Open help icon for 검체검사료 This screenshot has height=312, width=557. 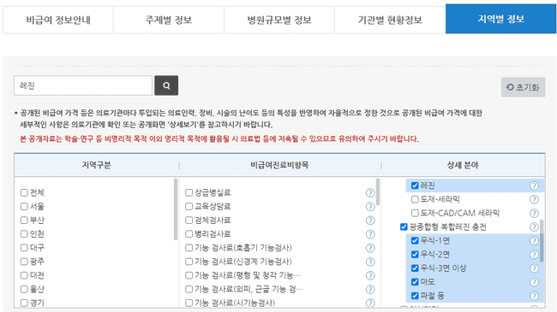(x=370, y=221)
